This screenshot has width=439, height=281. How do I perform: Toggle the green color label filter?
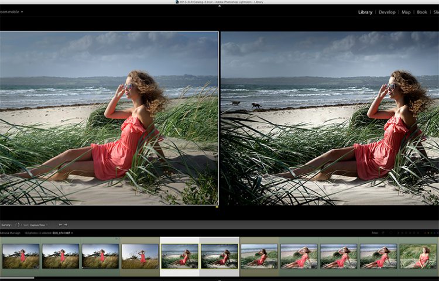(431, 233)
